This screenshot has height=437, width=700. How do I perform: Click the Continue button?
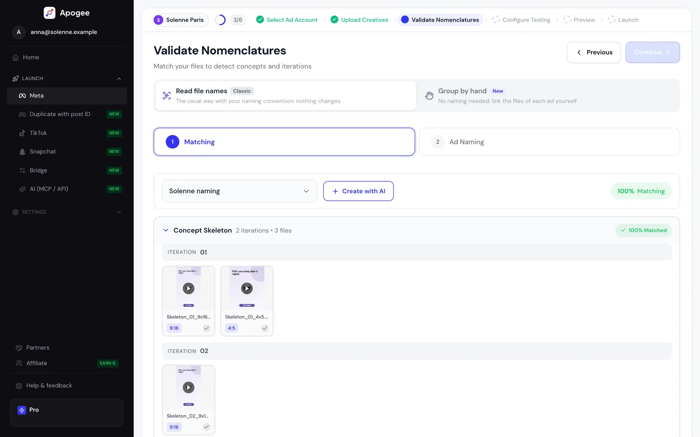(x=653, y=52)
